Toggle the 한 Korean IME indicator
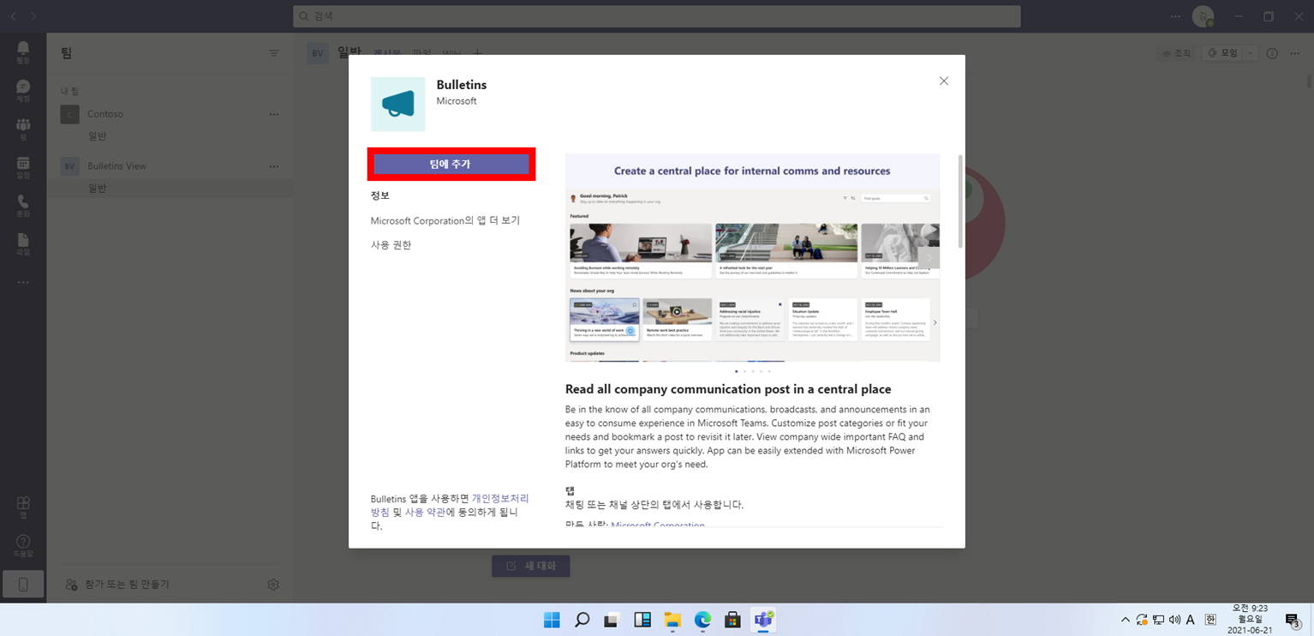This screenshot has height=636, width=1314. pyautogui.click(x=1210, y=620)
